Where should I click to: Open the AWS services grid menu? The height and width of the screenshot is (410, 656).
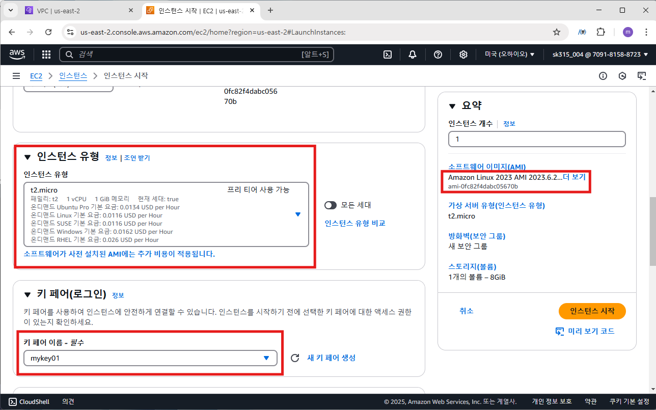tap(46, 54)
